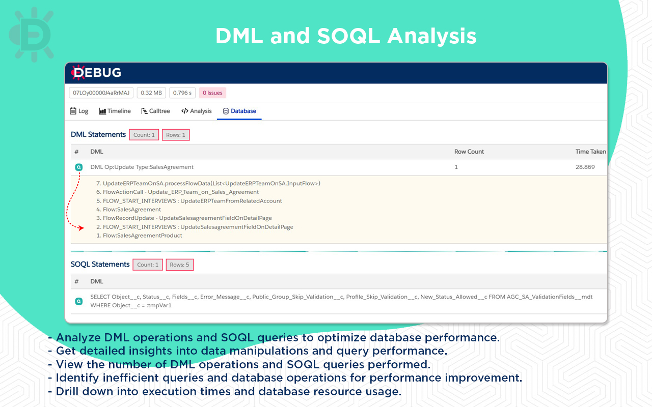
Task: Click the 0.796 s execution time indicator
Action: [182, 93]
